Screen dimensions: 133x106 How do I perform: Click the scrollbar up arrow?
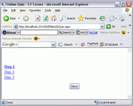point(129,50)
